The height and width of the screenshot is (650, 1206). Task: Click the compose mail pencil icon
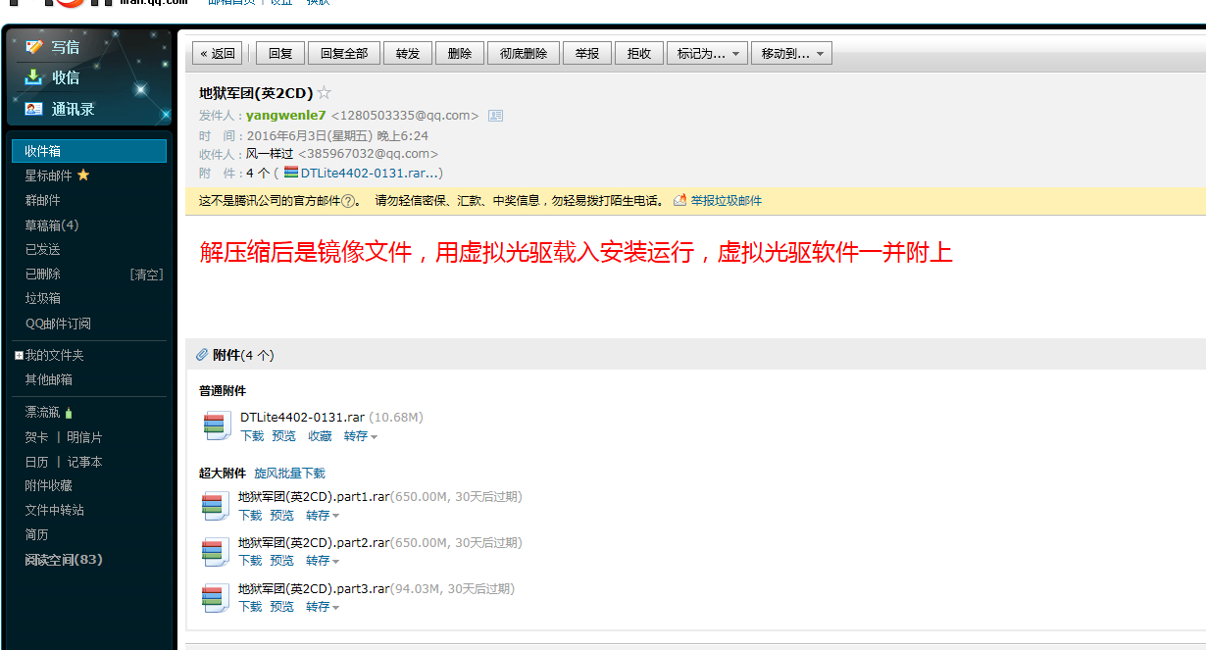click(34, 46)
